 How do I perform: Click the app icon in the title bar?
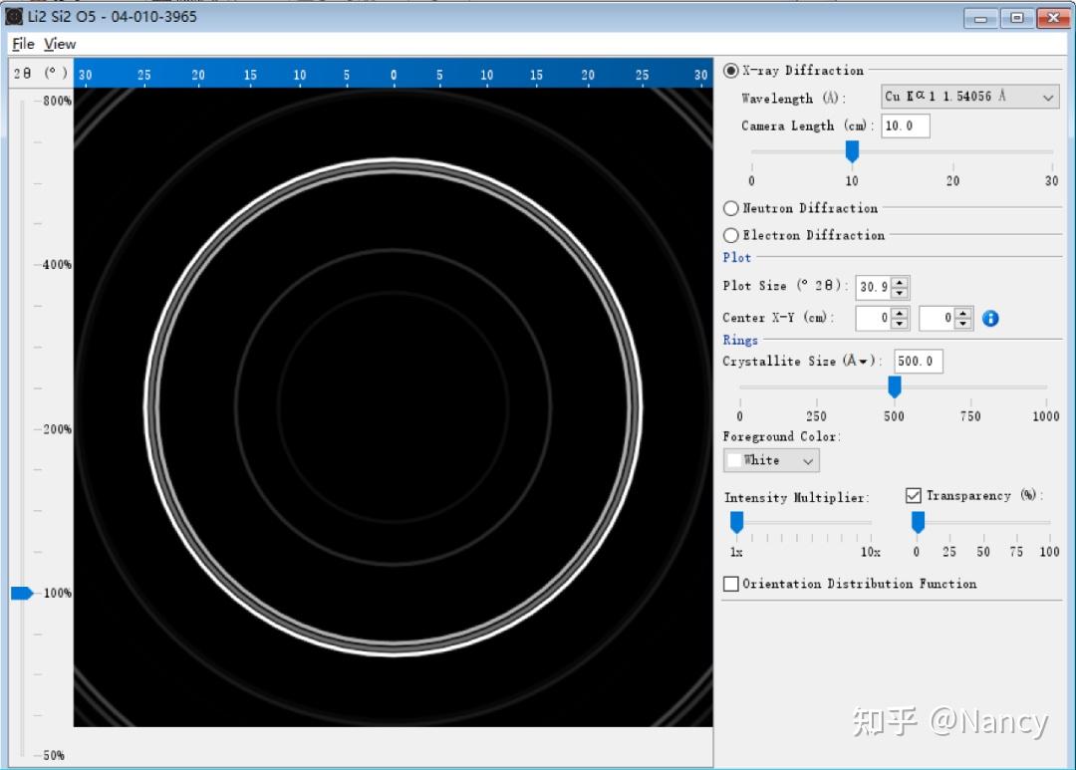click(x=14, y=17)
